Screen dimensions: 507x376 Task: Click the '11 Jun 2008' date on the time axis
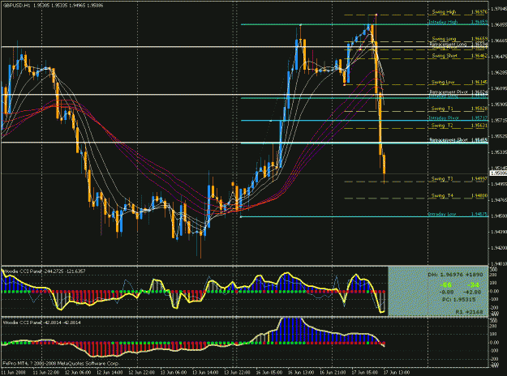coord(14,372)
